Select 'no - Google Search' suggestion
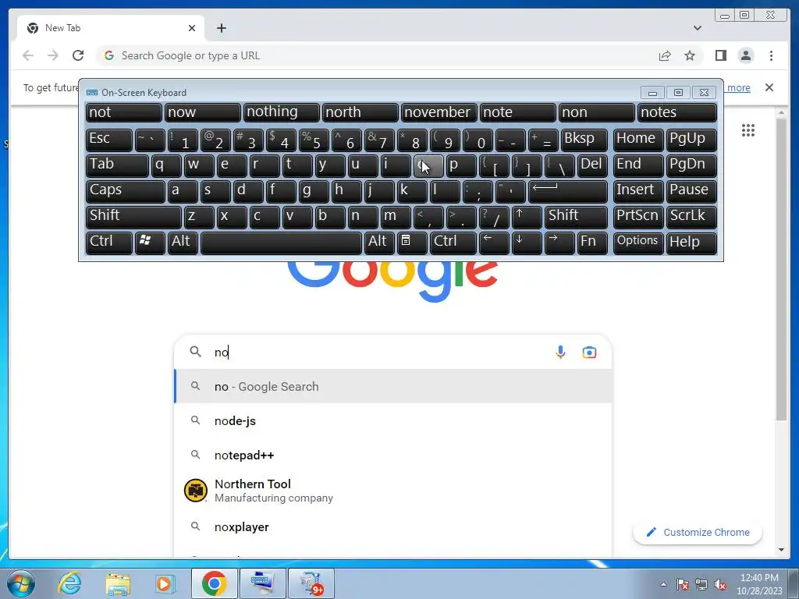The width and height of the screenshot is (799, 599). pyautogui.click(x=393, y=387)
